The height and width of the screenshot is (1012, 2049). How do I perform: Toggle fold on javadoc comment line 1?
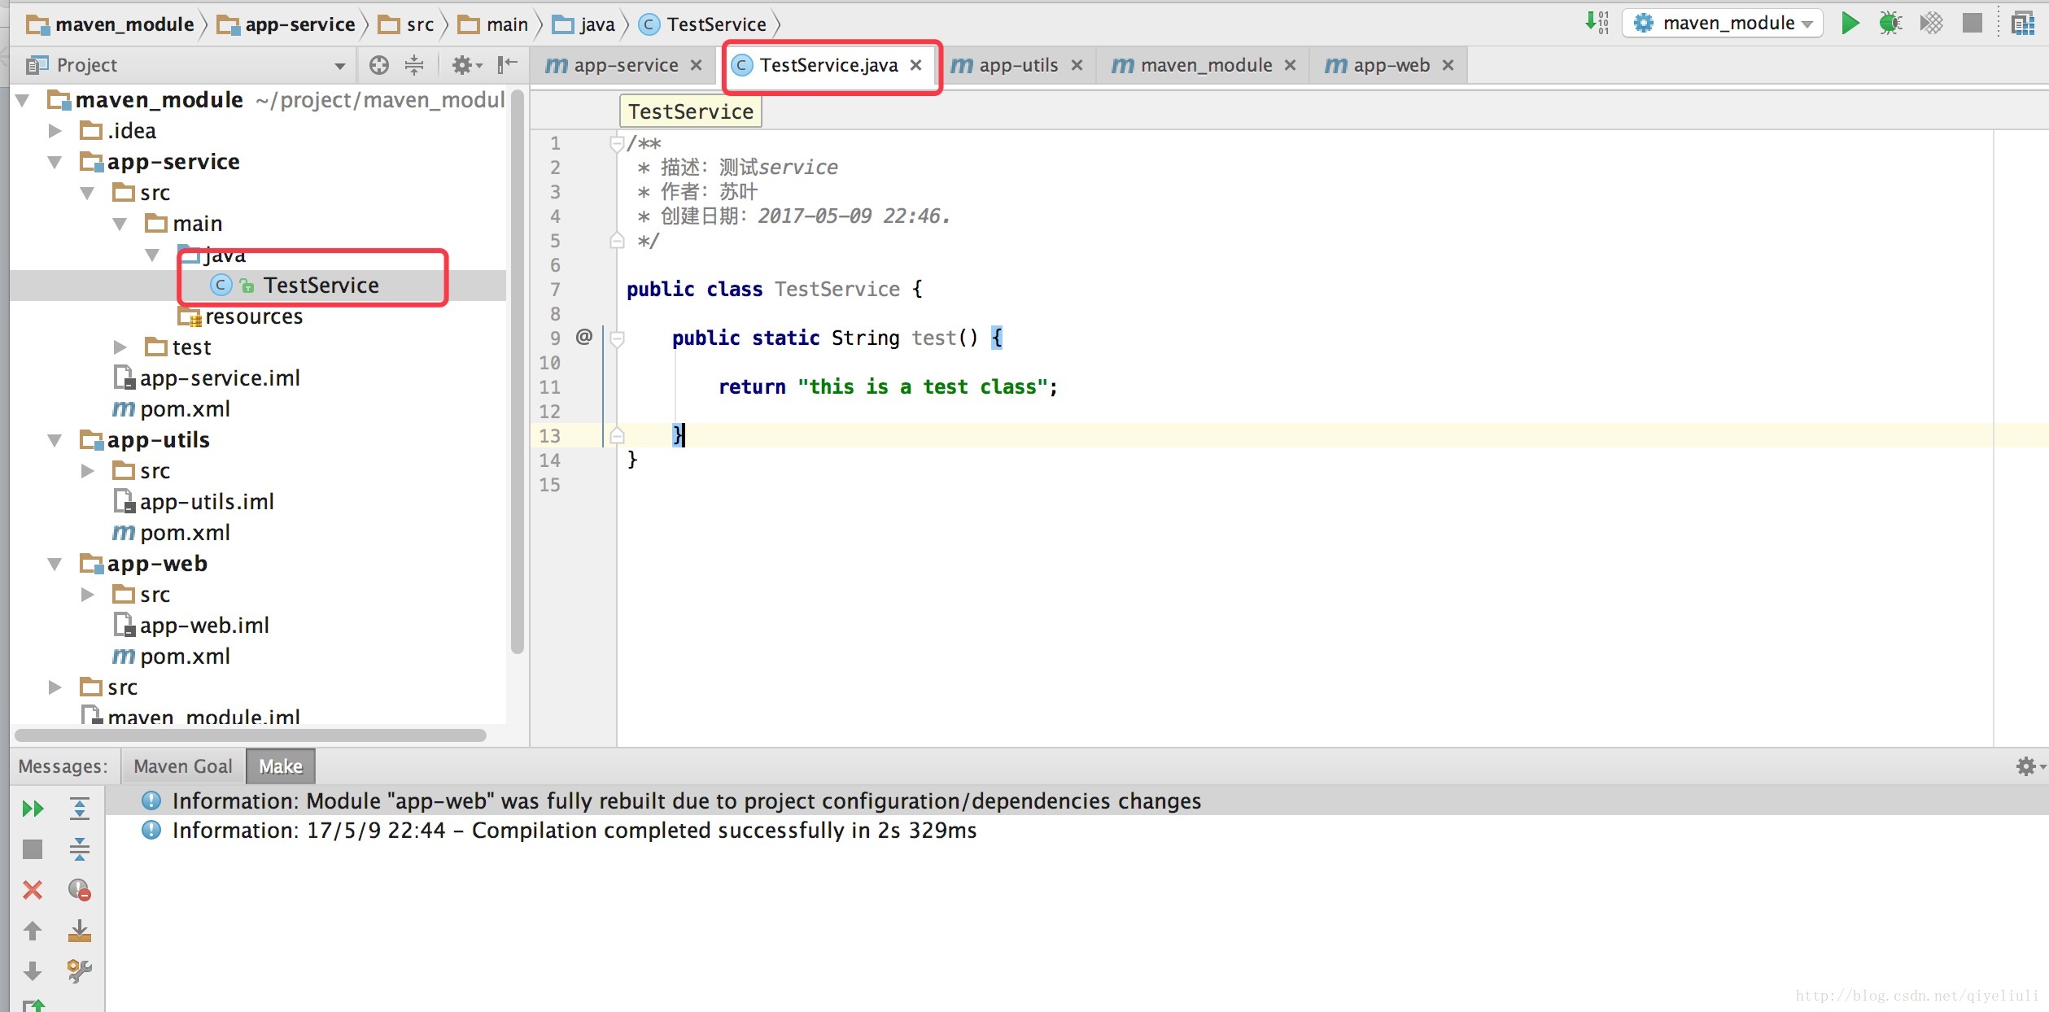coord(617,144)
